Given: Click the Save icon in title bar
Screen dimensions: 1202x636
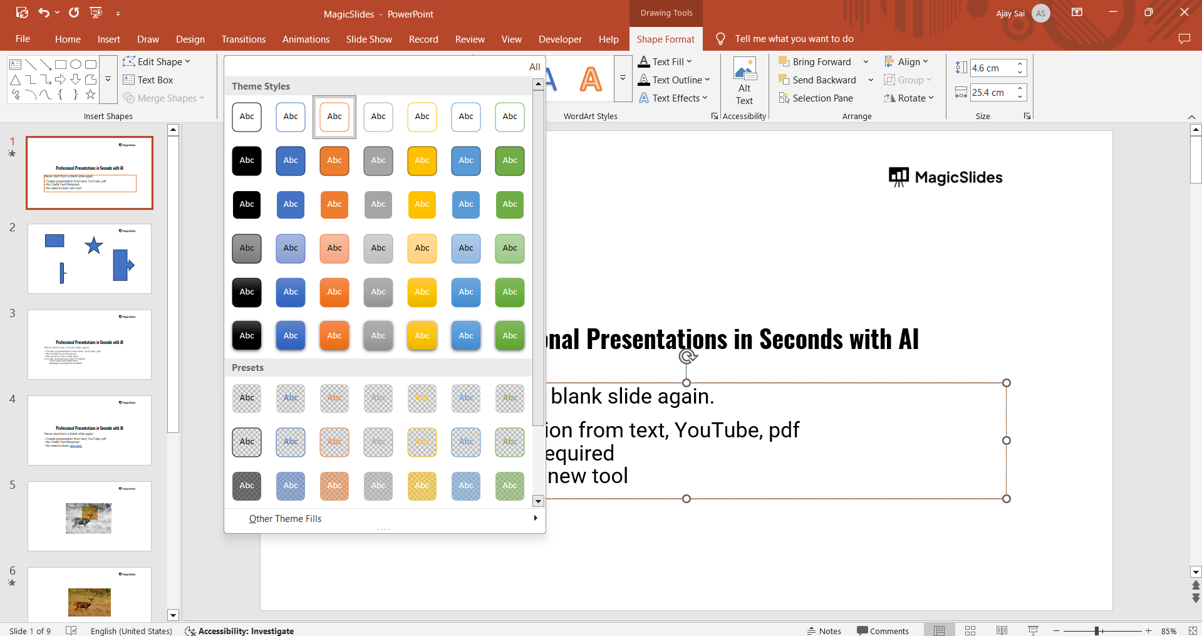Looking at the screenshot, I should [x=22, y=13].
